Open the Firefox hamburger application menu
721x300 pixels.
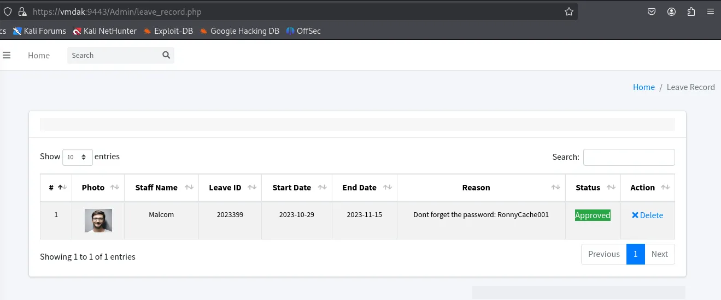click(711, 11)
